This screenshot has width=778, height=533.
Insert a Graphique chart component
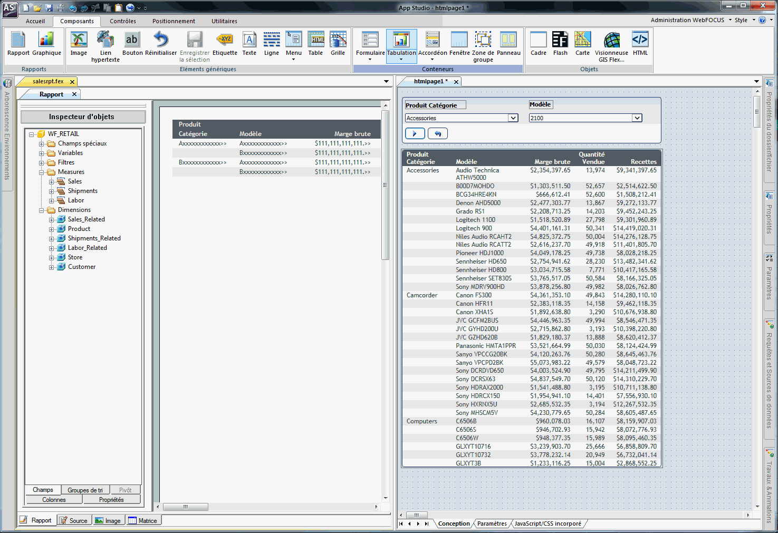(x=46, y=44)
